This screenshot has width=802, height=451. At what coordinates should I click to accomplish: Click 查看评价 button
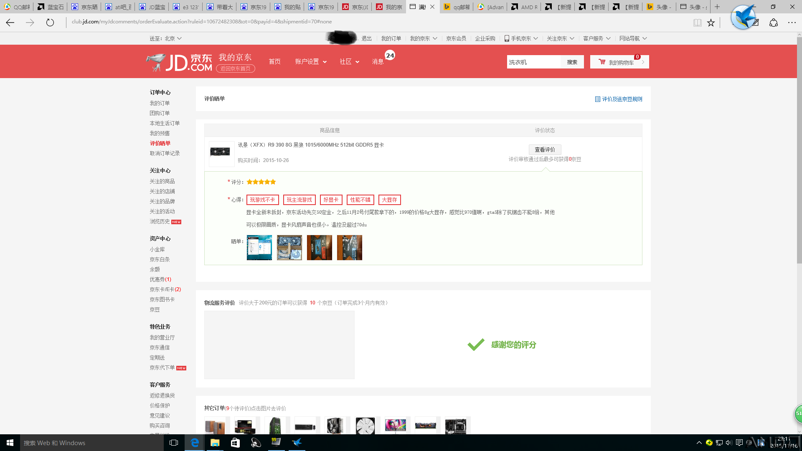pyautogui.click(x=545, y=149)
